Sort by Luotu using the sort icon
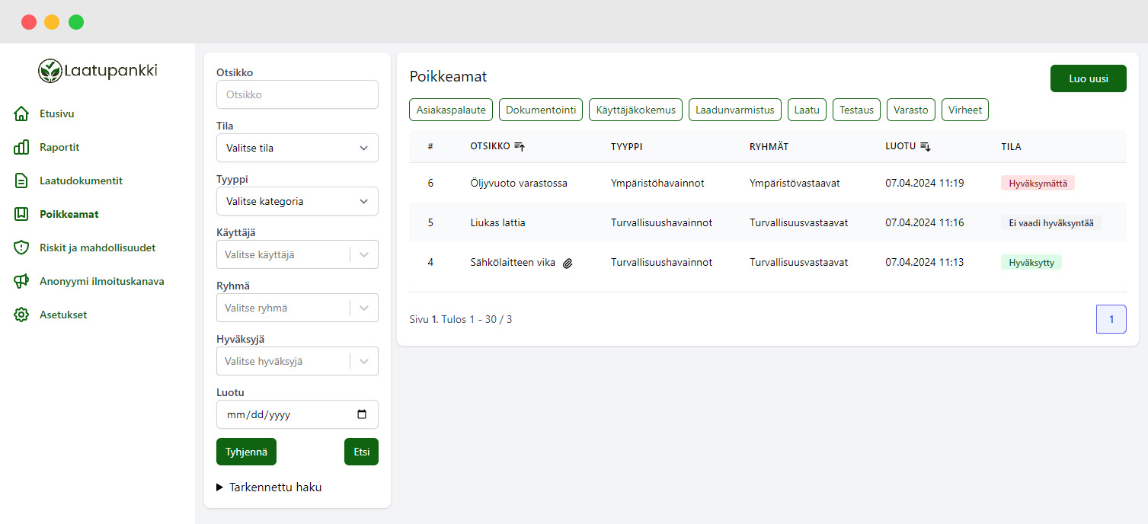This screenshot has width=1148, height=524. [x=926, y=147]
